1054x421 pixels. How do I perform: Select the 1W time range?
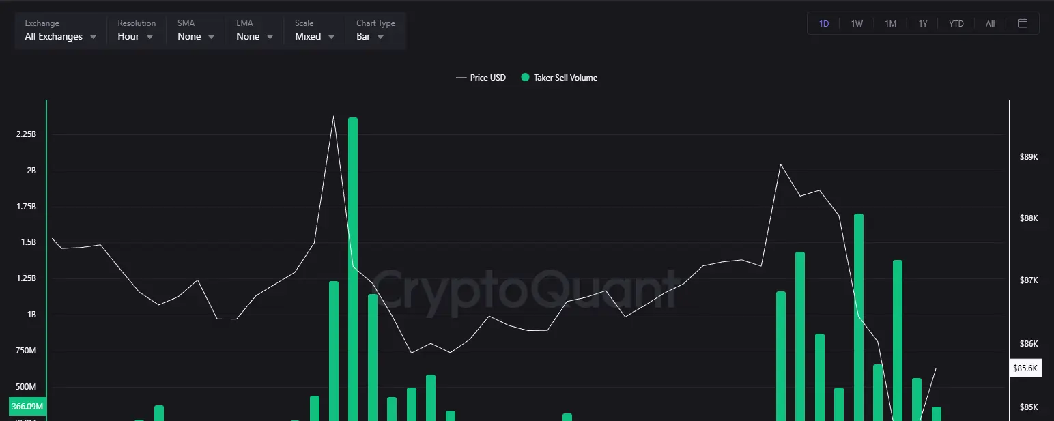857,23
